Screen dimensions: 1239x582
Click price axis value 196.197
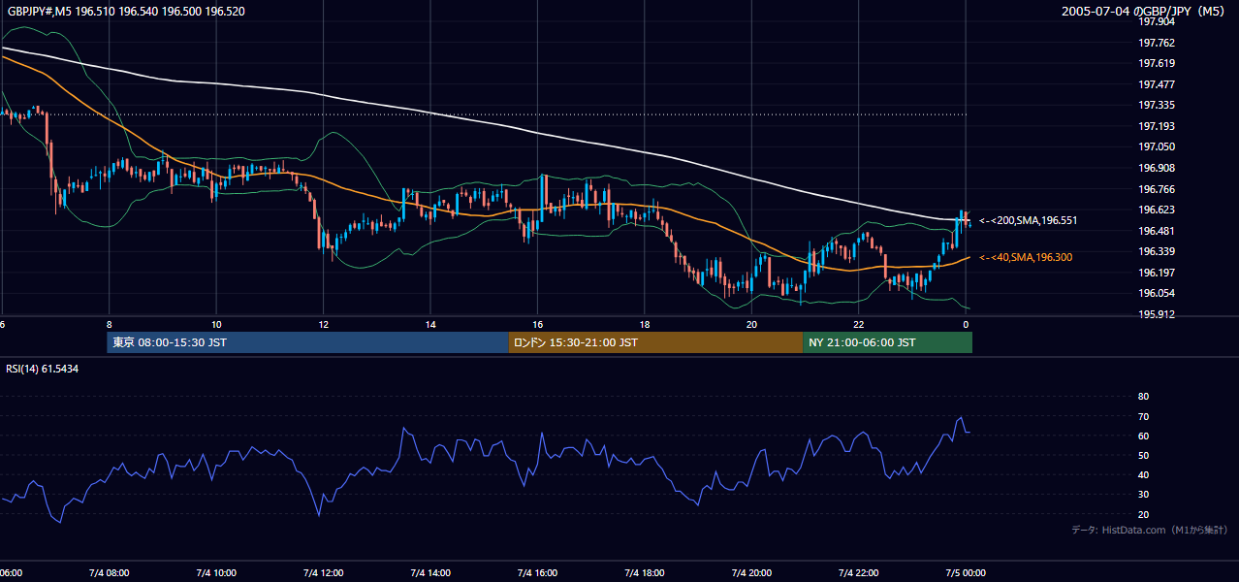1156,273
